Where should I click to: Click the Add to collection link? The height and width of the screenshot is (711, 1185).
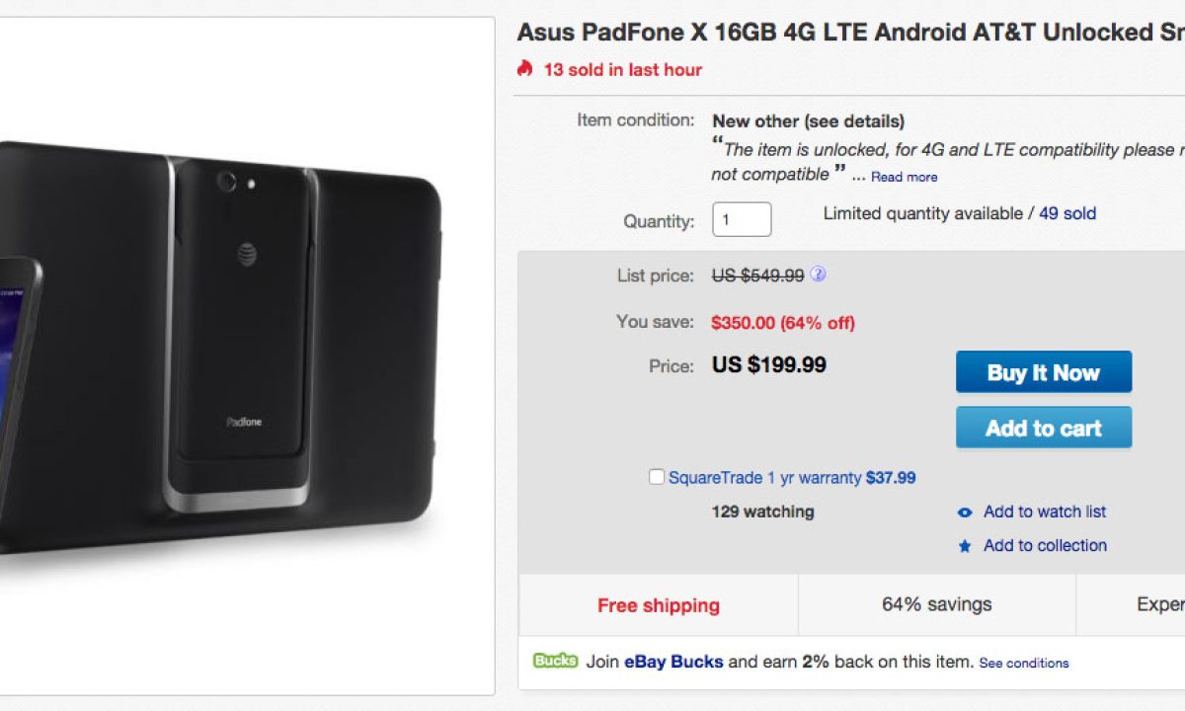(1045, 545)
